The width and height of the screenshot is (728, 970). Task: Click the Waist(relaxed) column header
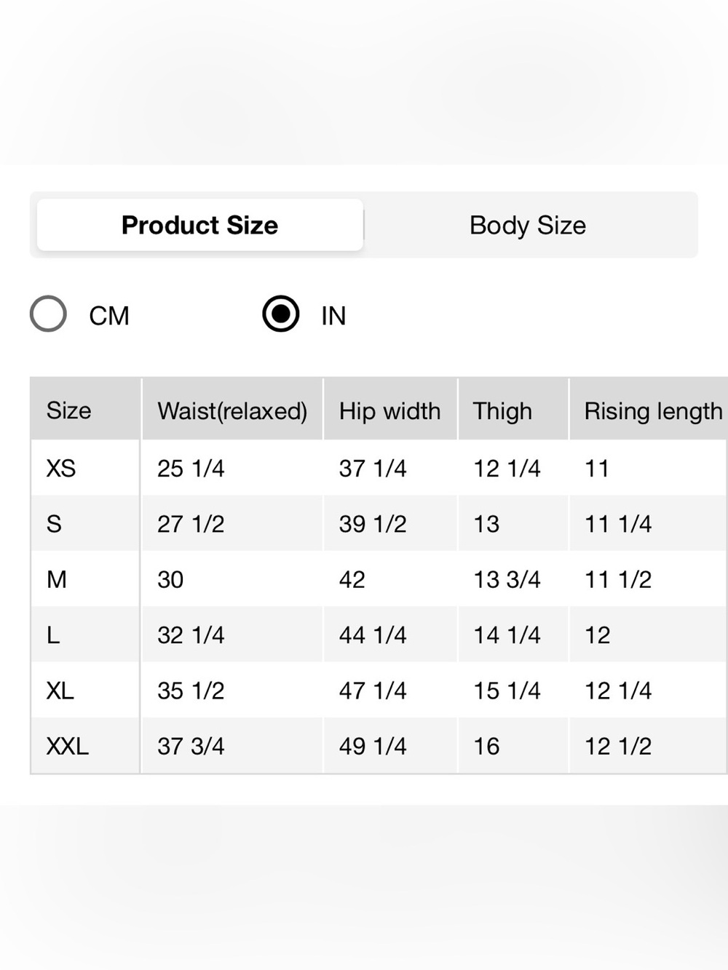click(232, 410)
